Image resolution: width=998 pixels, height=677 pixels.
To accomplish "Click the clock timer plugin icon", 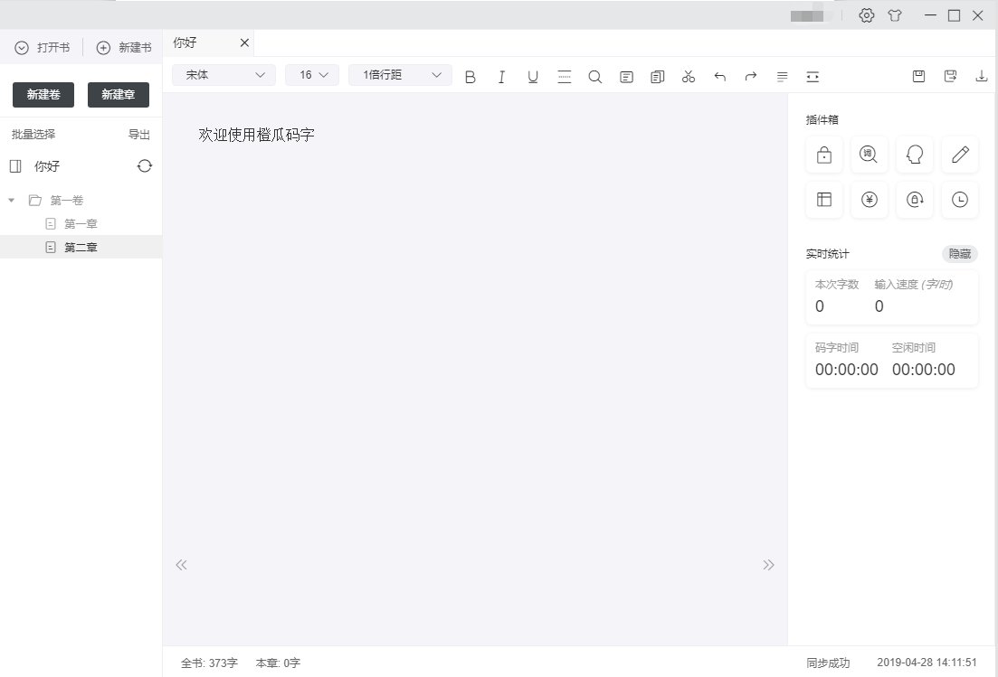I will coord(959,200).
